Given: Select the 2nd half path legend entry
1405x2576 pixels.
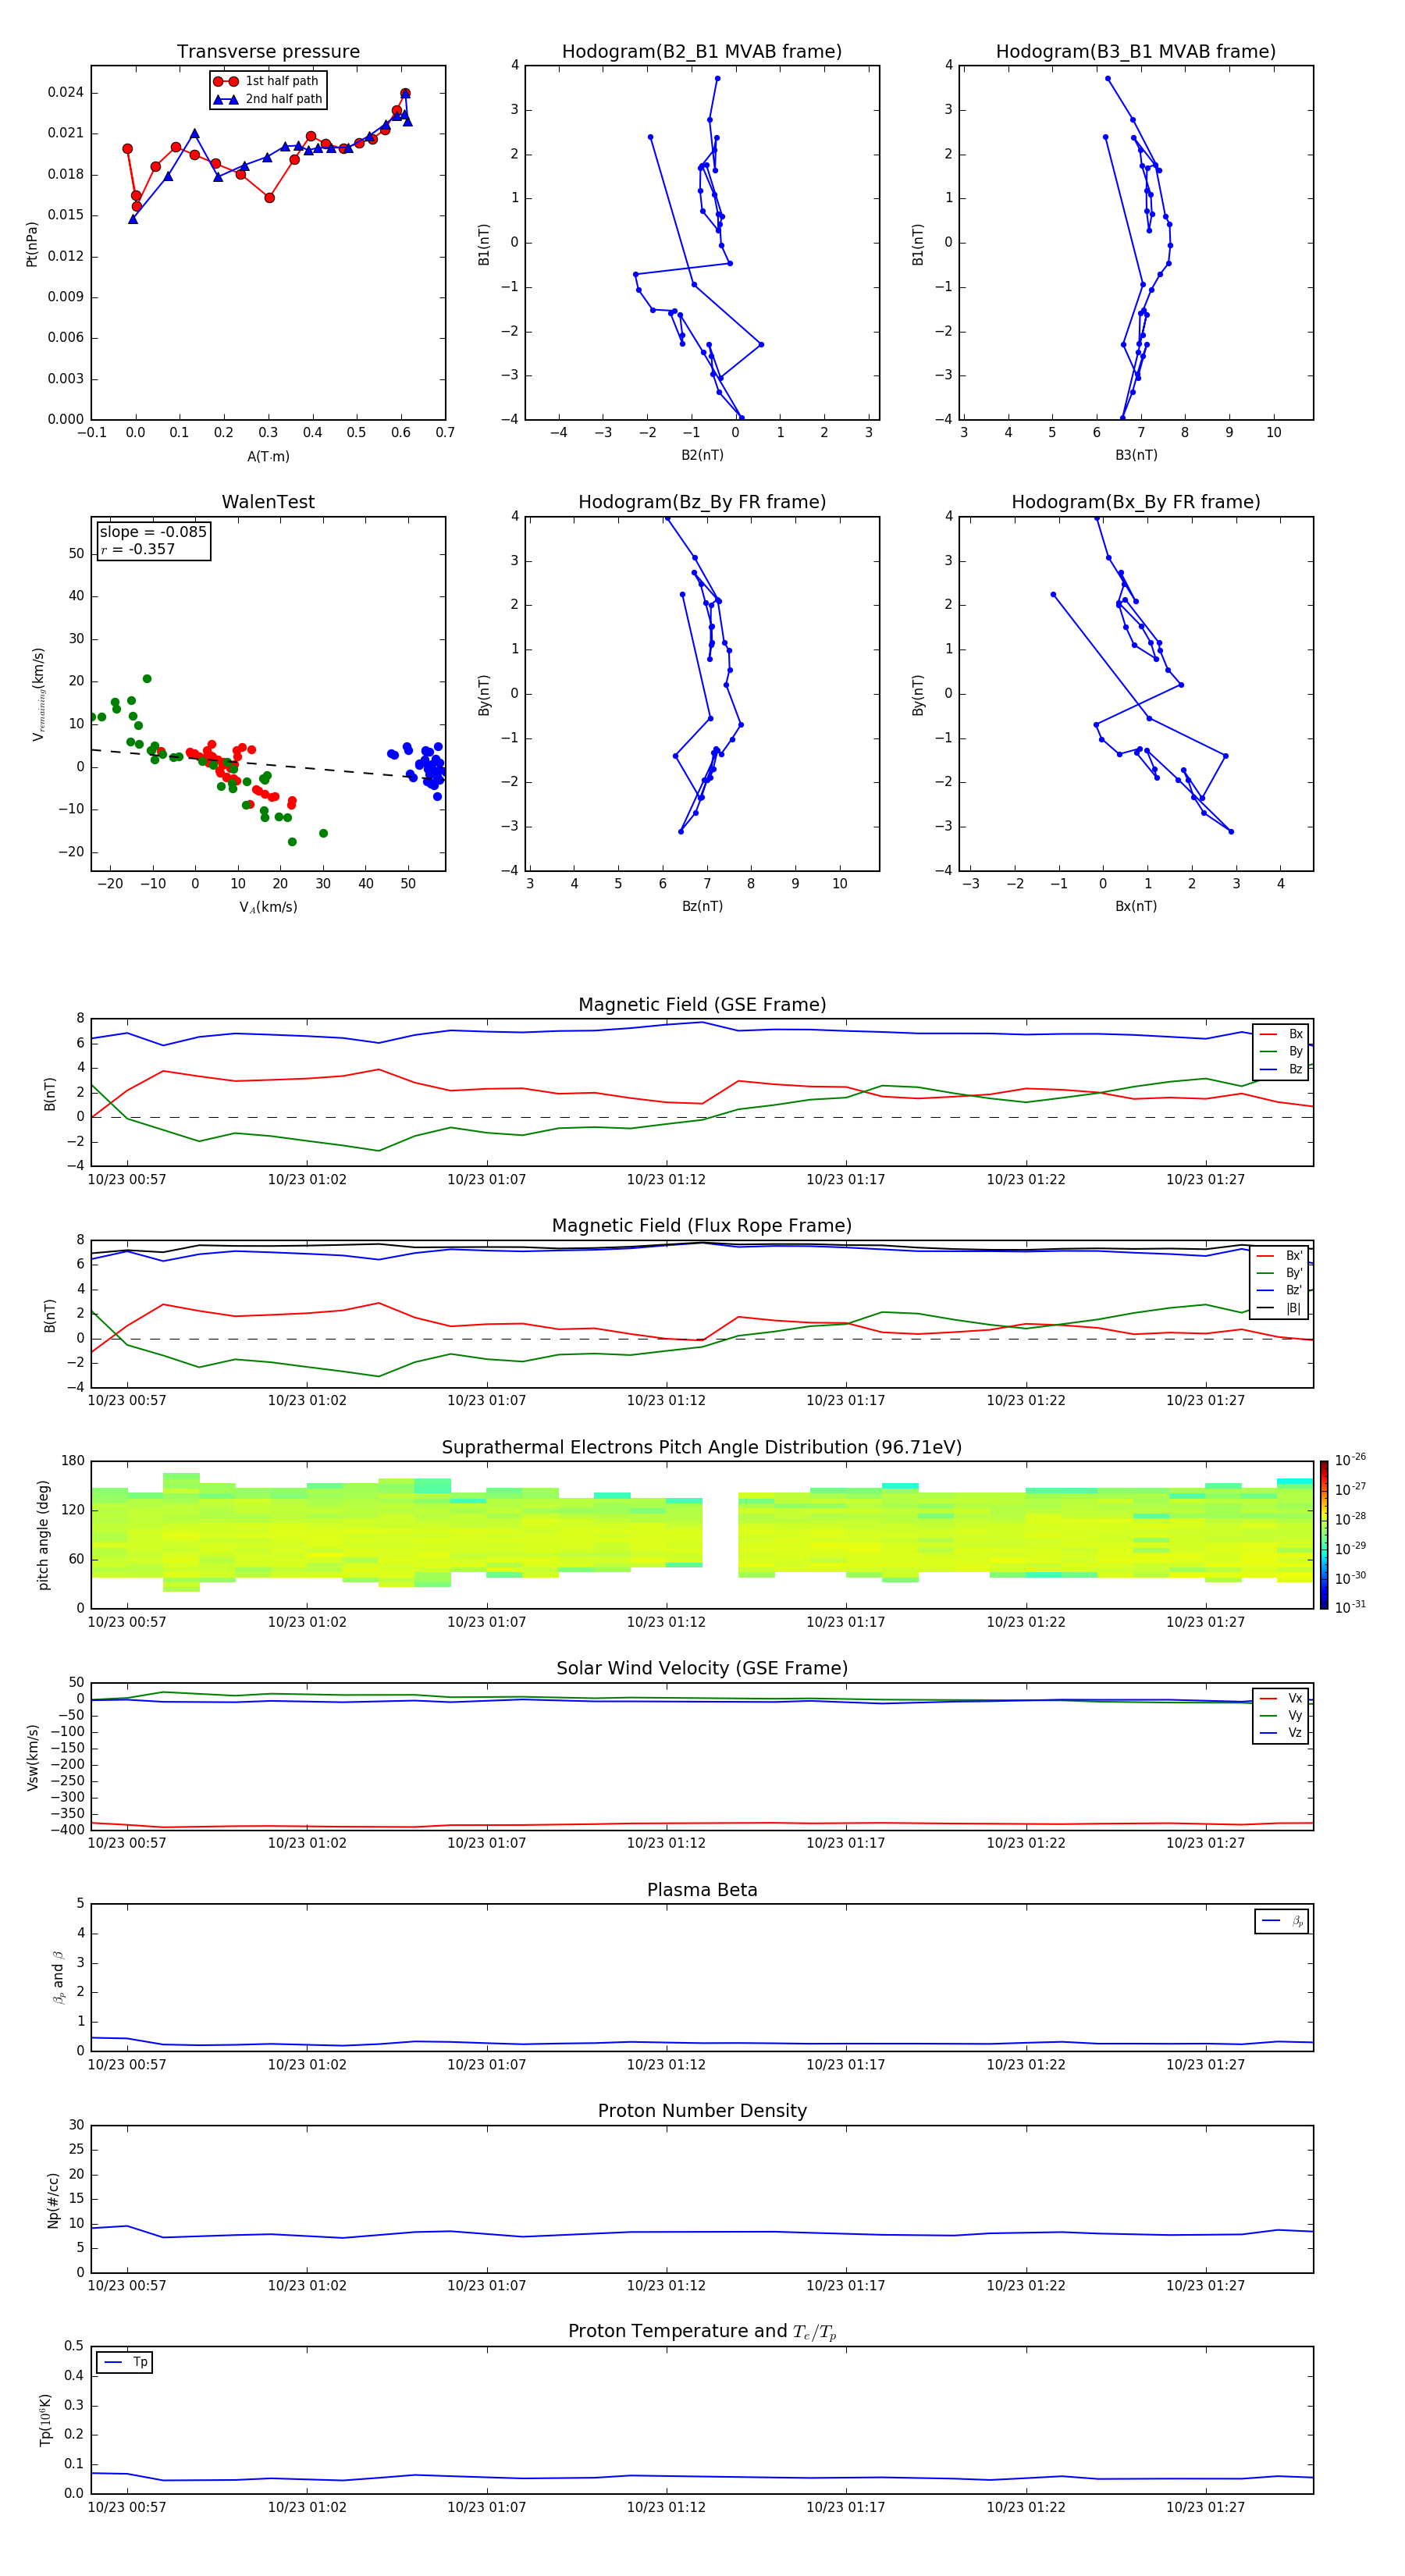Looking at the screenshot, I should [267, 99].
